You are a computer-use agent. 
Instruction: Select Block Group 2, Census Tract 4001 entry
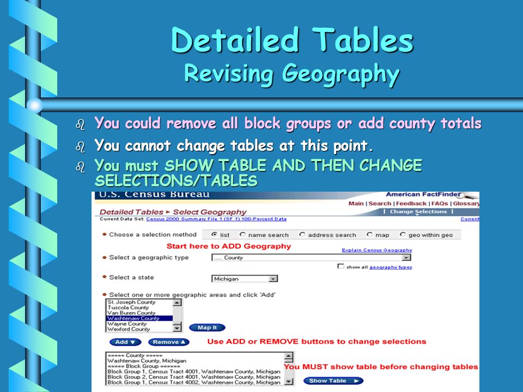click(194, 377)
